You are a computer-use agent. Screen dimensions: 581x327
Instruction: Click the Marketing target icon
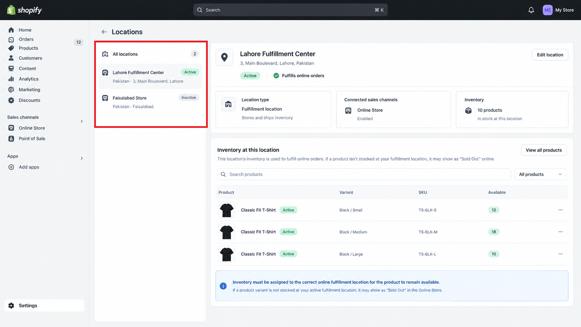11,90
